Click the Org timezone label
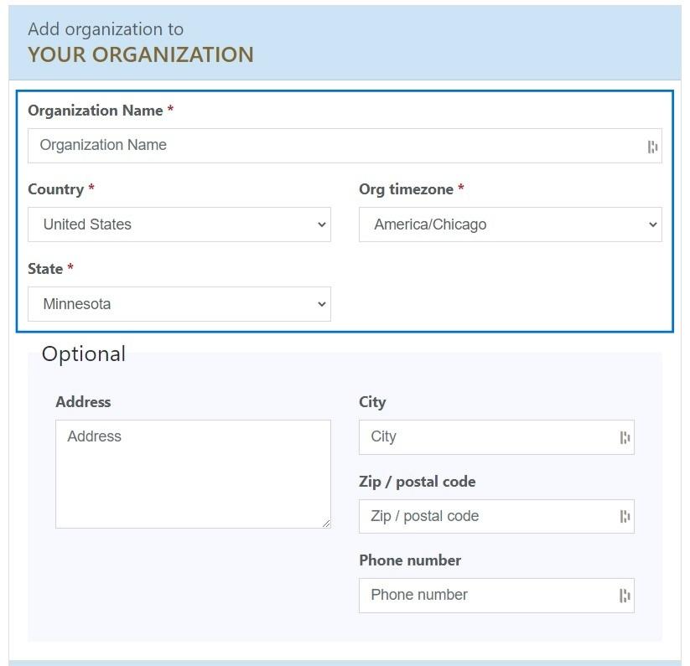The width and height of the screenshot is (690, 666). [406, 189]
